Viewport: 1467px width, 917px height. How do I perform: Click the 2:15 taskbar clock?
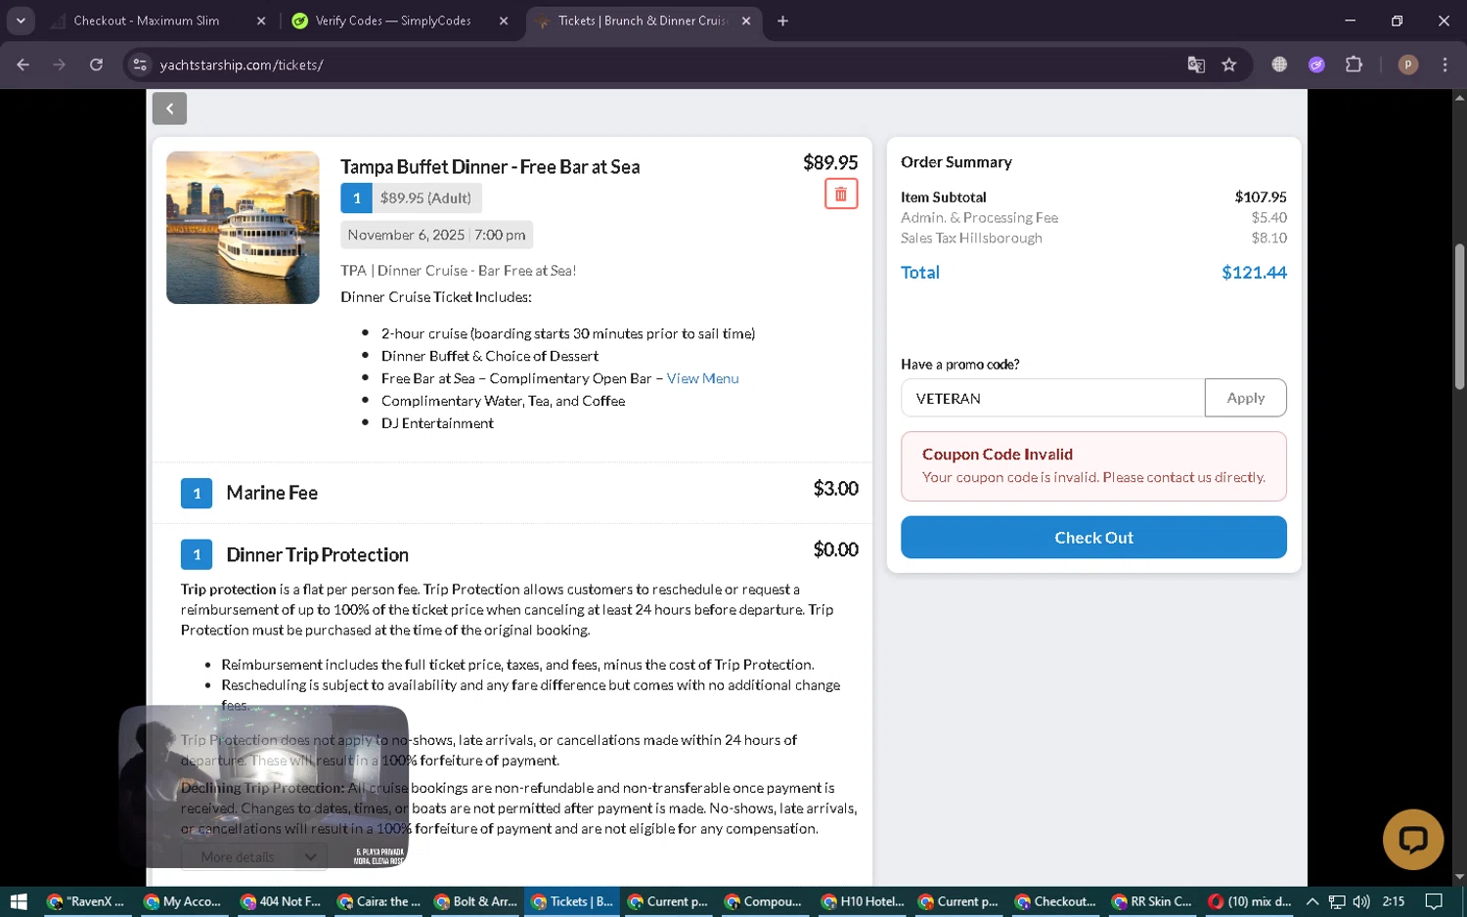(1394, 901)
